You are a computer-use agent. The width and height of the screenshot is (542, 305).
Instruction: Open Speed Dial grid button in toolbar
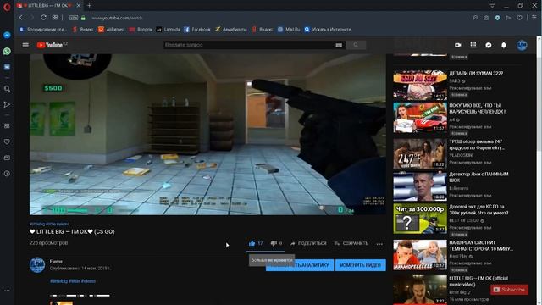(x=55, y=18)
